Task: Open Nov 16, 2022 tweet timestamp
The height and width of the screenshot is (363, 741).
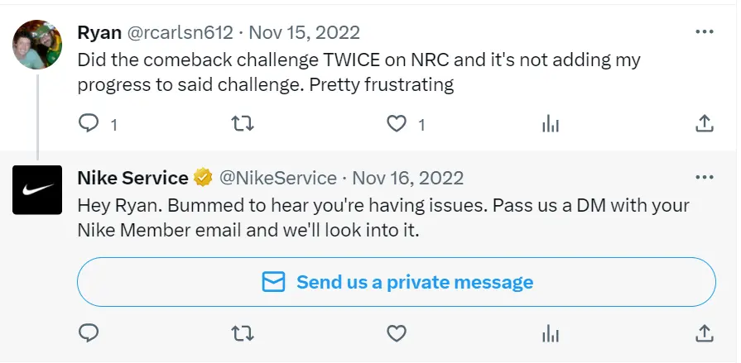Action: (407, 178)
